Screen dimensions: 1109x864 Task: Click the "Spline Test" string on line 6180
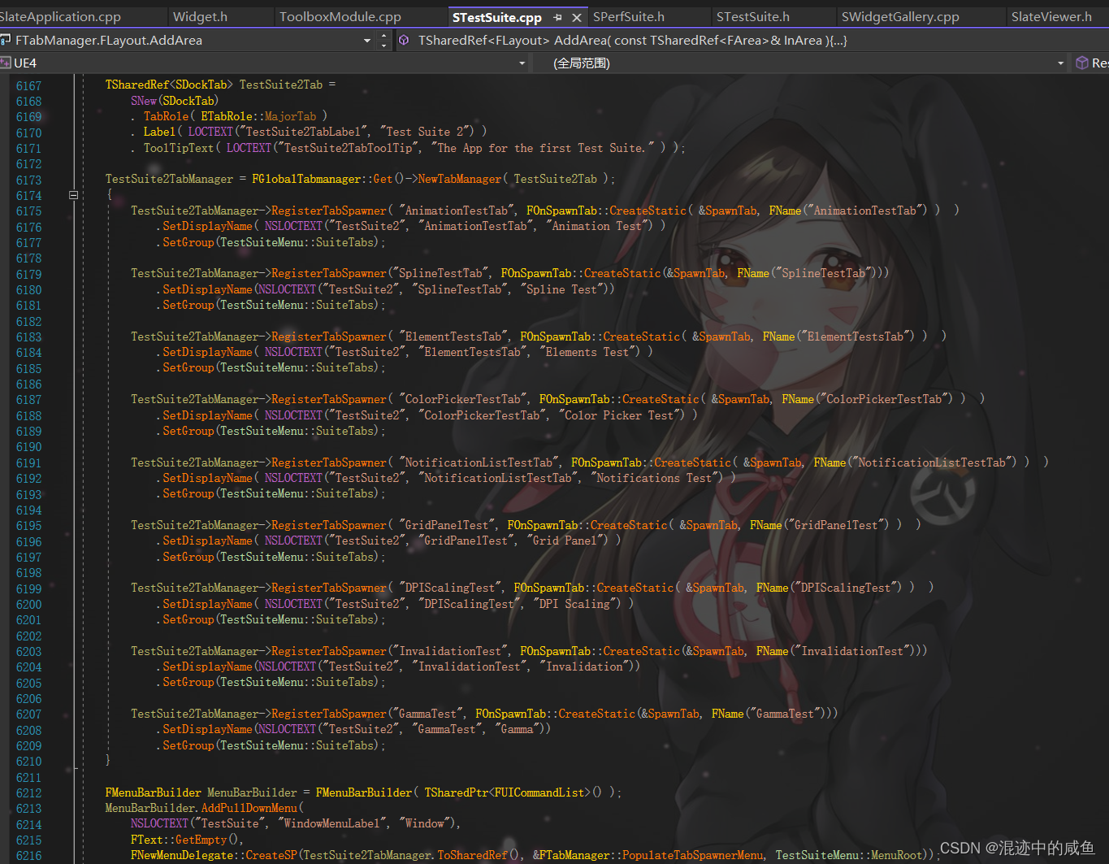click(561, 289)
